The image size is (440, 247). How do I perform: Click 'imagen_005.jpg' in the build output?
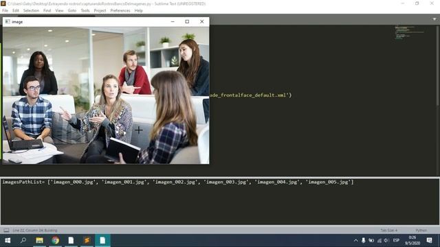328,182
